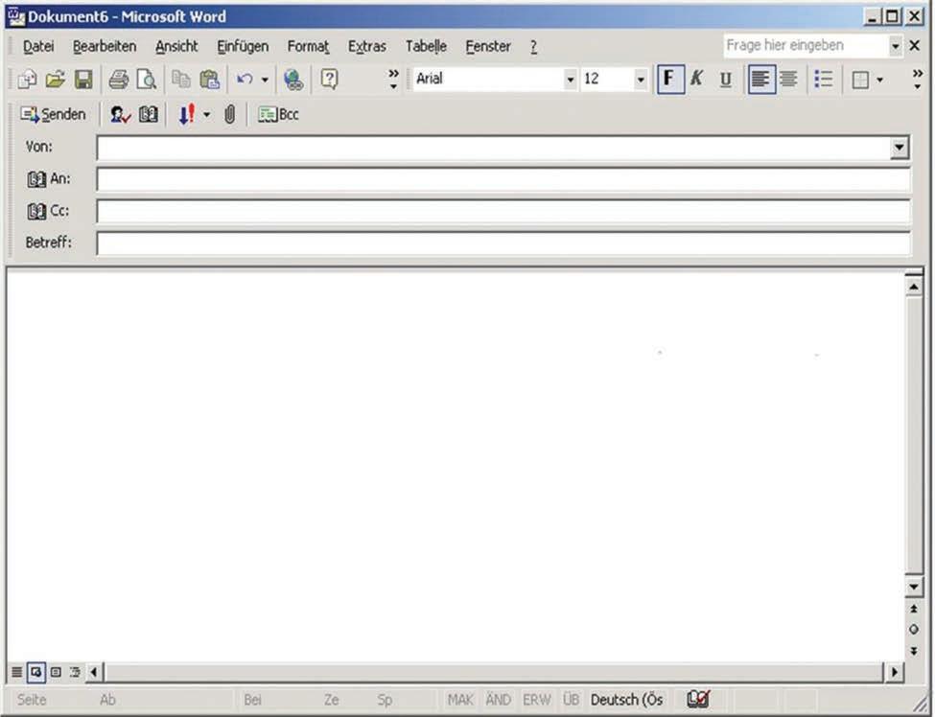Screen dimensions: 935x717
Task: Open print preview (page with magnifier)
Action: (146, 80)
